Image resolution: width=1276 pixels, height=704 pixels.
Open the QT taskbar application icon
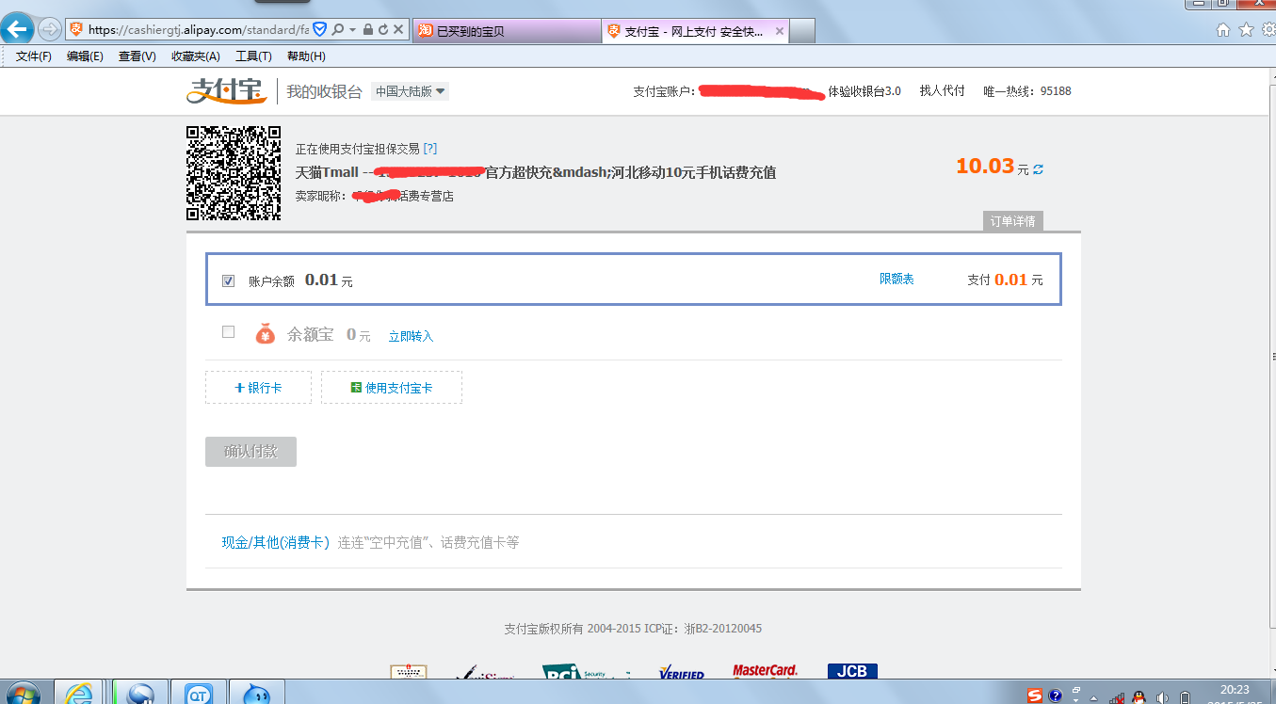[199, 694]
